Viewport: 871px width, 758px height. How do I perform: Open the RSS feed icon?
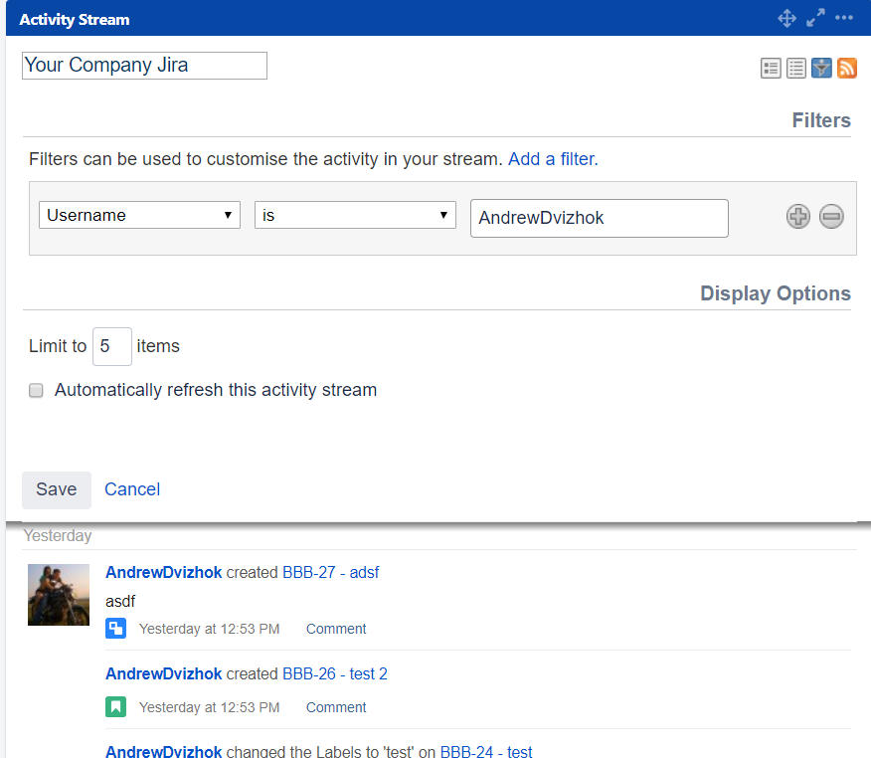click(x=847, y=69)
